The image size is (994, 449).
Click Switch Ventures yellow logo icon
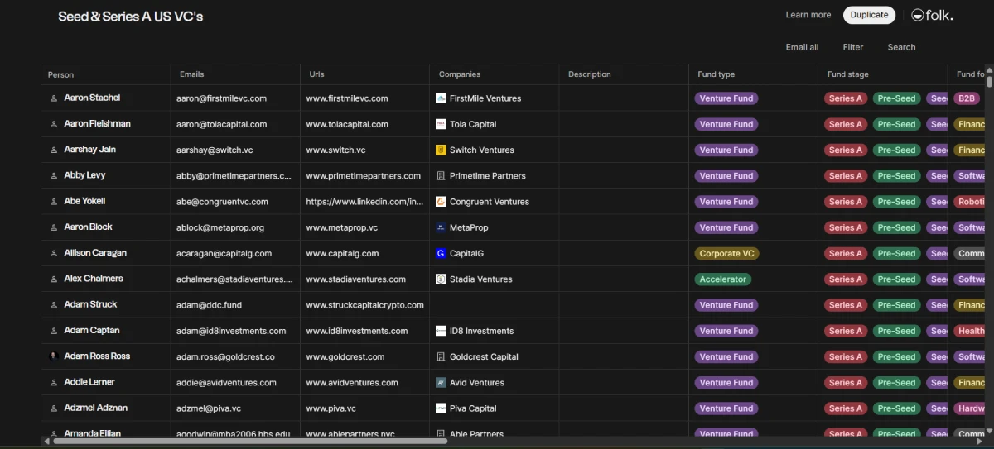click(441, 150)
